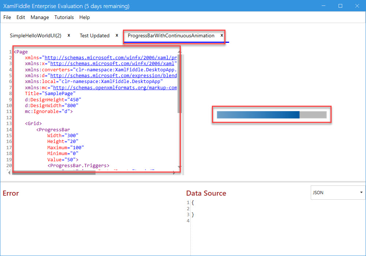Click the scroll left arrow in code editor
Image resolution: width=366 pixels, height=256 pixels.
pos(9,173)
